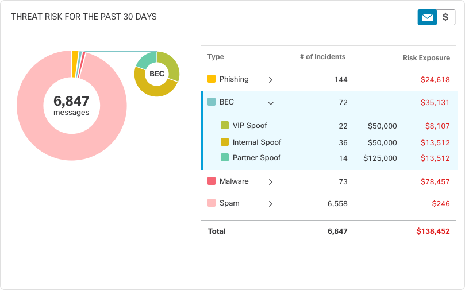The image size is (465, 290).
Task: Click the Partner Spoof green swatch
Action: (225, 157)
